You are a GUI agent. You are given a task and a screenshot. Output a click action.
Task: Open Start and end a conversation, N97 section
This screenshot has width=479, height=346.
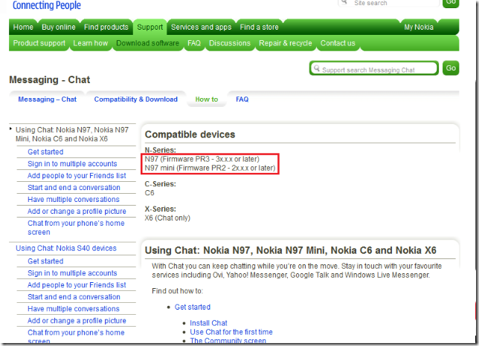tap(74, 188)
